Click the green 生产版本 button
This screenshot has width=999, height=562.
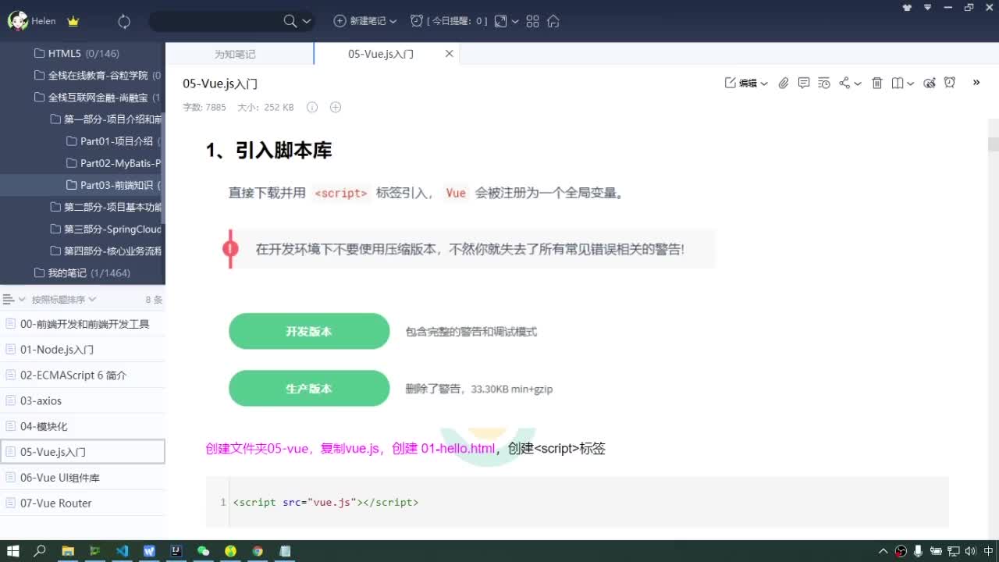click(x=309, y=388)
